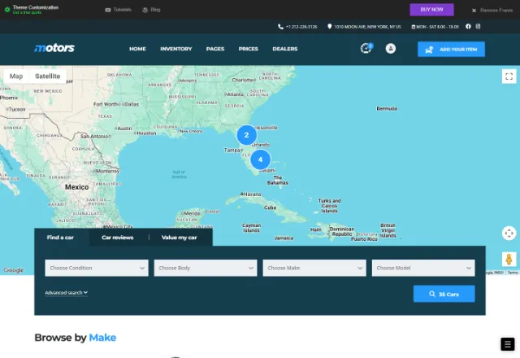Open the user account profile icon
Viewport: 520px width, 358px height.
point(390,49)
